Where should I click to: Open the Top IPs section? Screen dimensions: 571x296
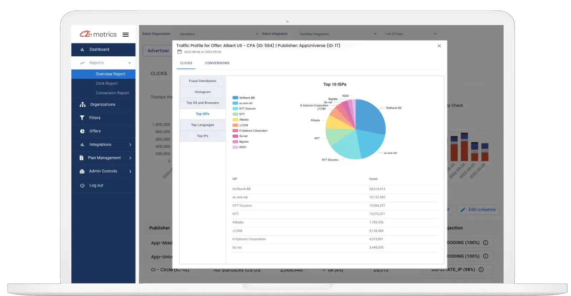coord(203,136)
